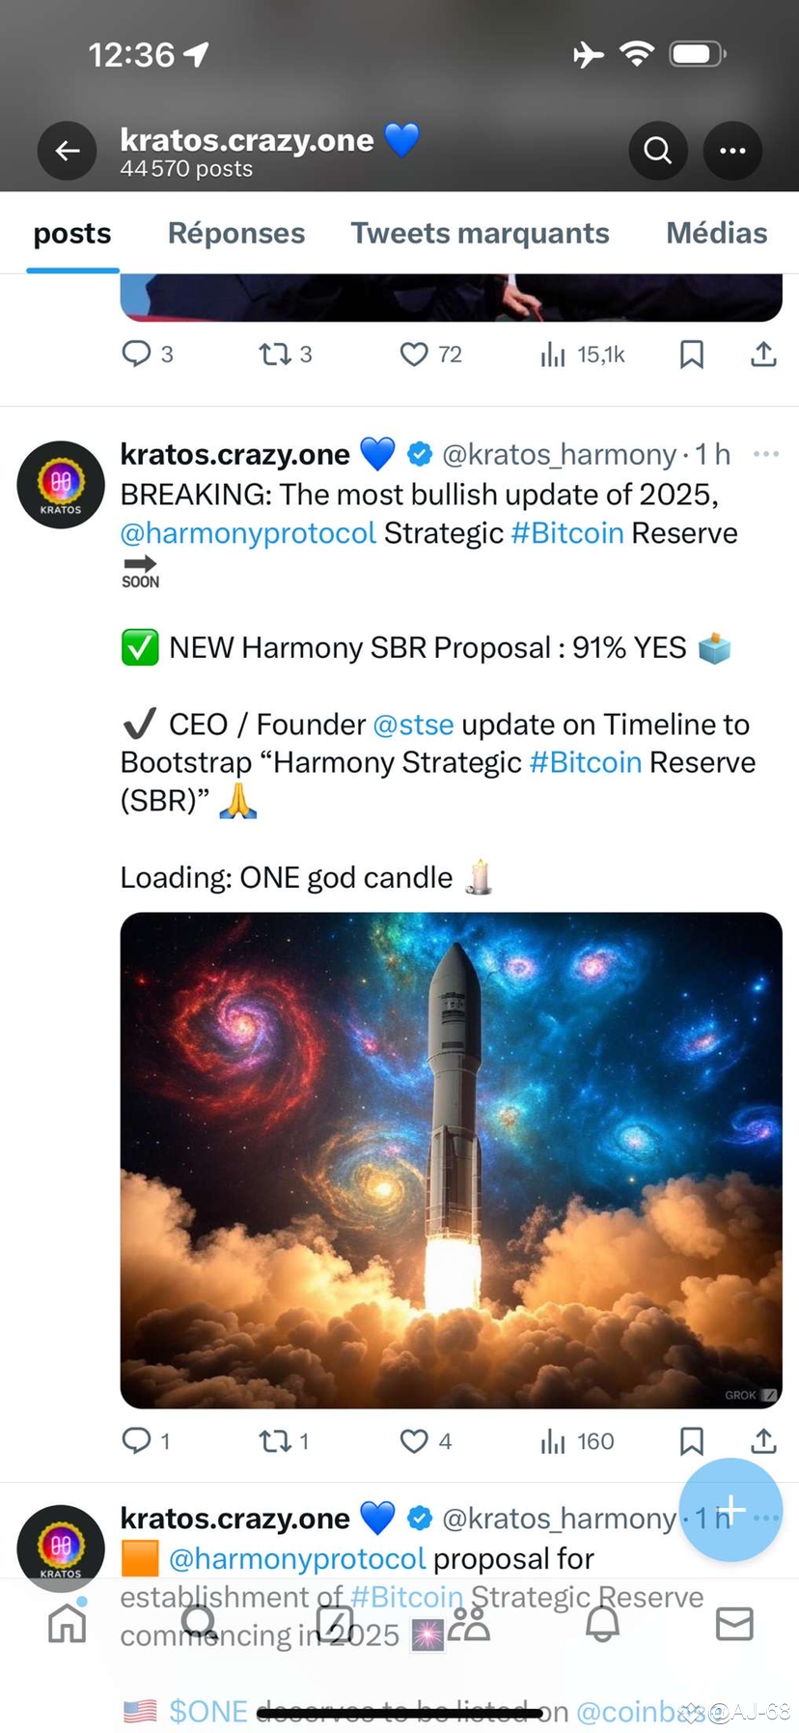Tap the blue compose button
The width and height of the screenshot is (799, 1733).
pos(730,1508)
